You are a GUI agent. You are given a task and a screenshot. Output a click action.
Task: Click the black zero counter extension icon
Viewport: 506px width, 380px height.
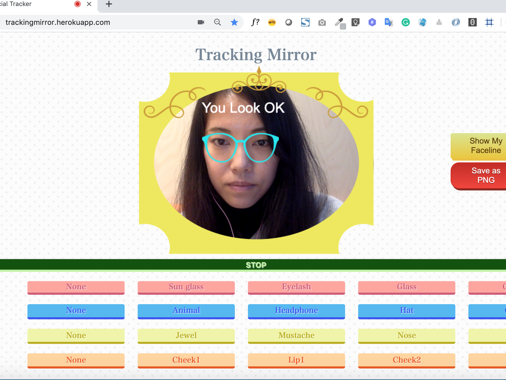[473, 22]
